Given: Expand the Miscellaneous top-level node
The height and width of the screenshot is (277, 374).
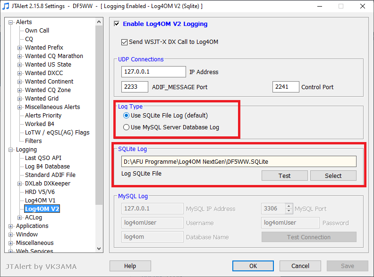Looking at the screenshot, I should (10, 243).
